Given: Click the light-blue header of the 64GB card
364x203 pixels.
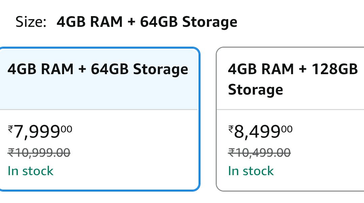Looking at the screenshot, I should (x=98, y=94).
